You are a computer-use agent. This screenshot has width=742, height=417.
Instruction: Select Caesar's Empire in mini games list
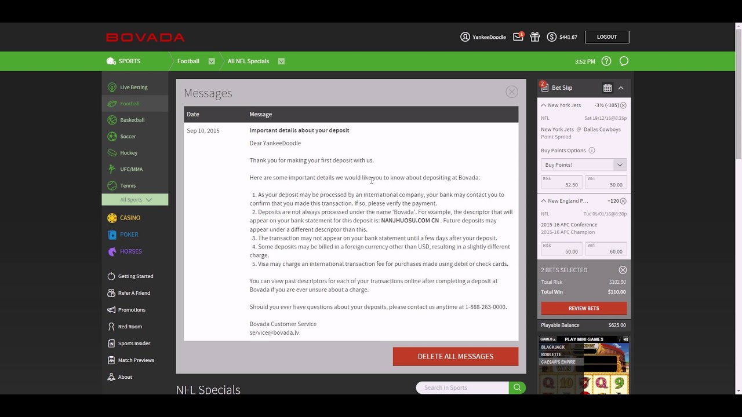pos(558,362)
